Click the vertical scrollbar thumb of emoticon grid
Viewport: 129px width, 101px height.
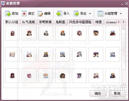pyautogui.click(x=123, y=49)
